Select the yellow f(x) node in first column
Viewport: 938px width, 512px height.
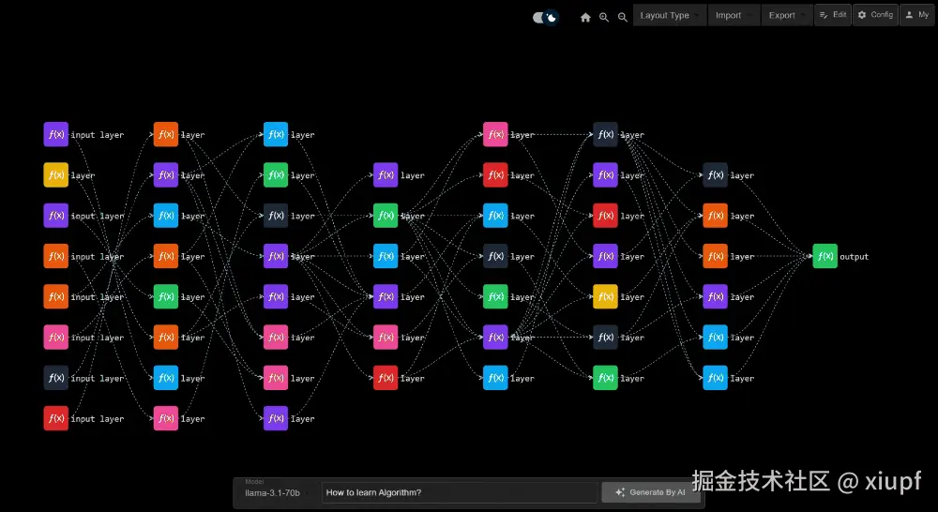click(55, 175)
